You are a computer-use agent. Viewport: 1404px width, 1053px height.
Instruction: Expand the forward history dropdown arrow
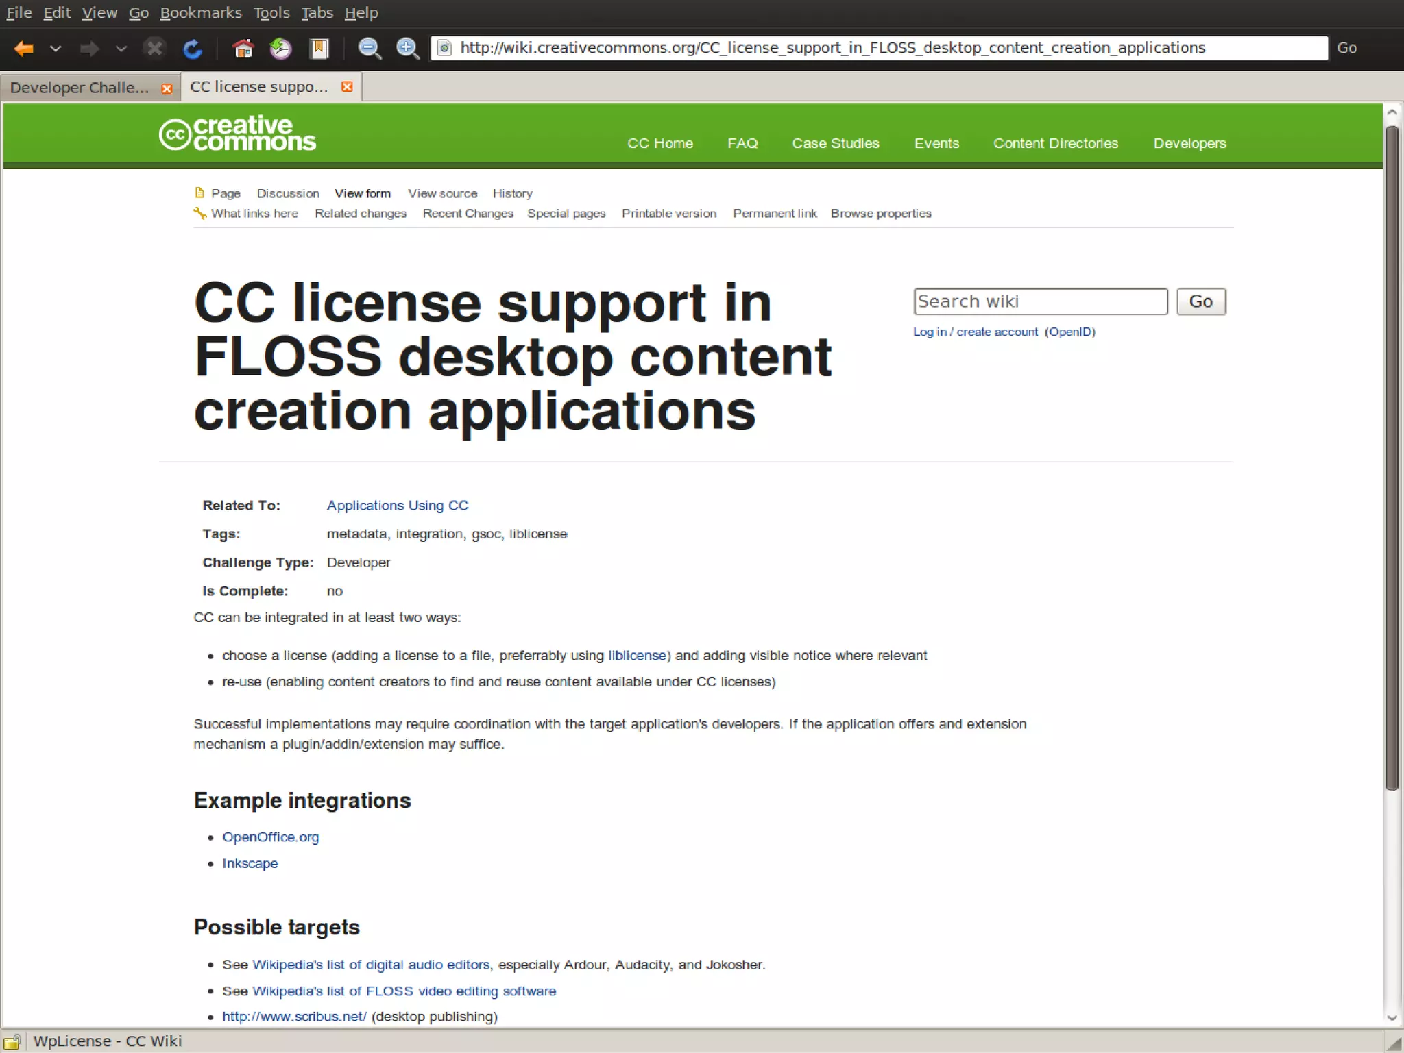121,49
